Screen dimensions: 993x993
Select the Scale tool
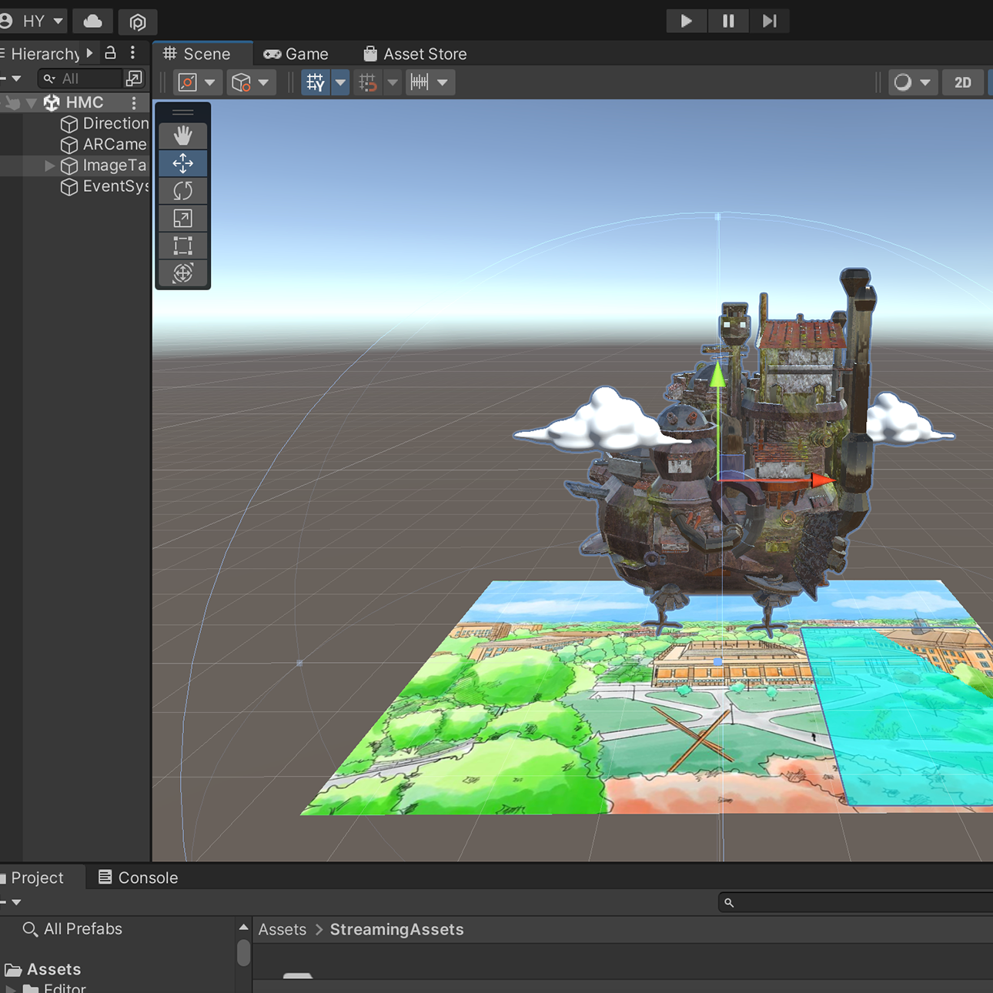click(182, 219)
